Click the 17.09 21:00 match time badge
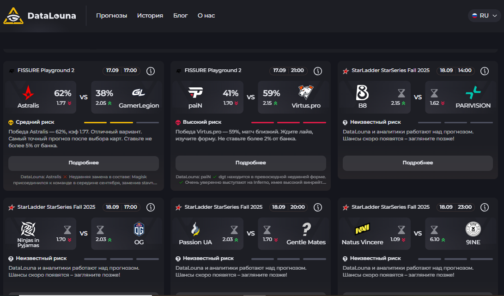 point(288,70)
